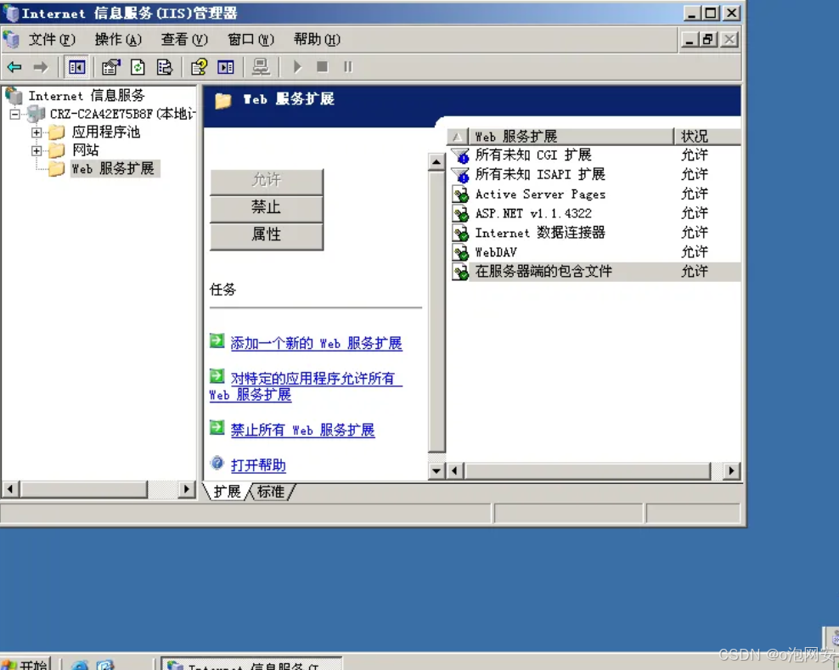Image resolution: width=839 pixels, height=670 pixels.
Task: Click the 禁止所有 Web 服务扩展 link
Action: click(x=302, y=431)
